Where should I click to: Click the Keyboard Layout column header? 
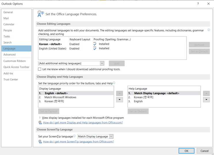(x=80, y=39)
